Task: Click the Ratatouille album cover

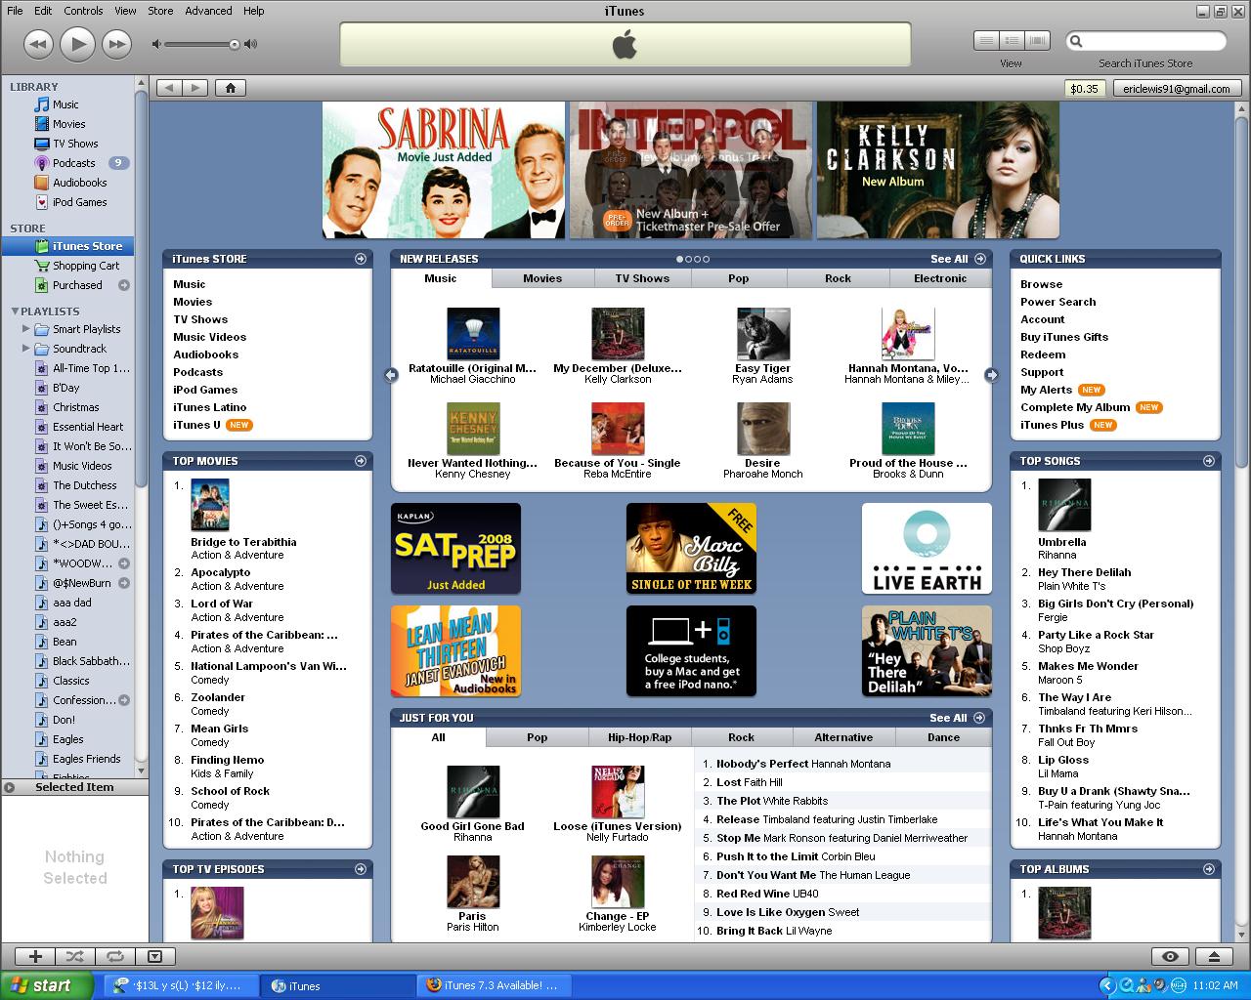Action: [x=473, y=334]
